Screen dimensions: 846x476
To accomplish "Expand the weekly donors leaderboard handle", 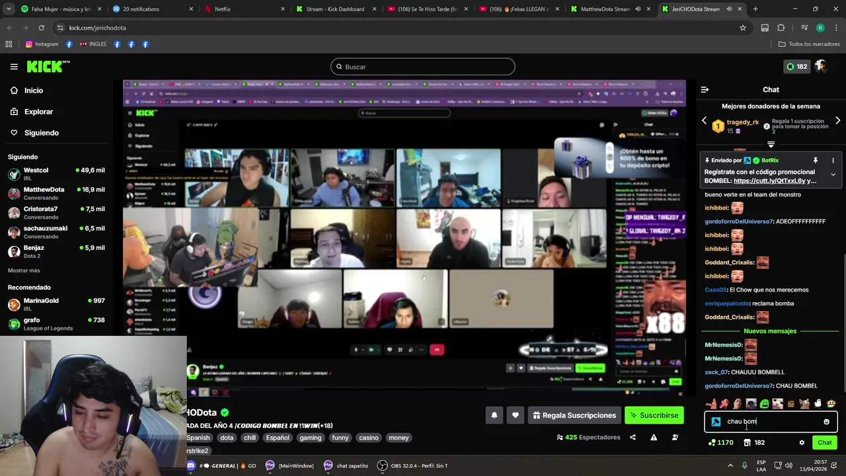I will click(x=771, y=144).
